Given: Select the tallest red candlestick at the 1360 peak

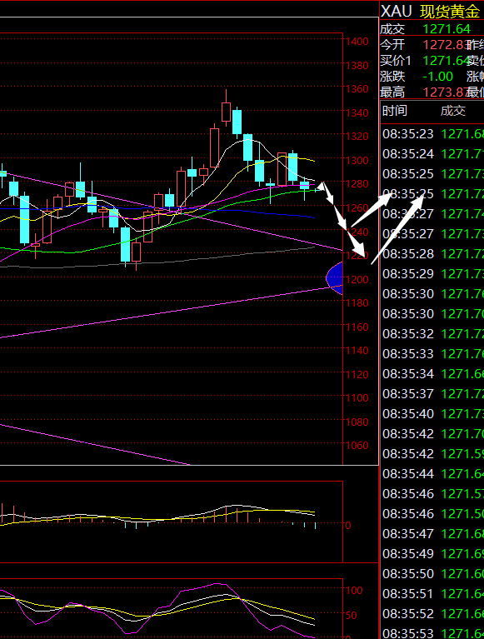Looking at the screenshot, I should tap(226, 109).
